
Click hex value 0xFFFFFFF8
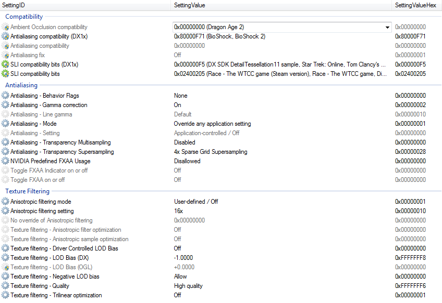tap(410, 258)
